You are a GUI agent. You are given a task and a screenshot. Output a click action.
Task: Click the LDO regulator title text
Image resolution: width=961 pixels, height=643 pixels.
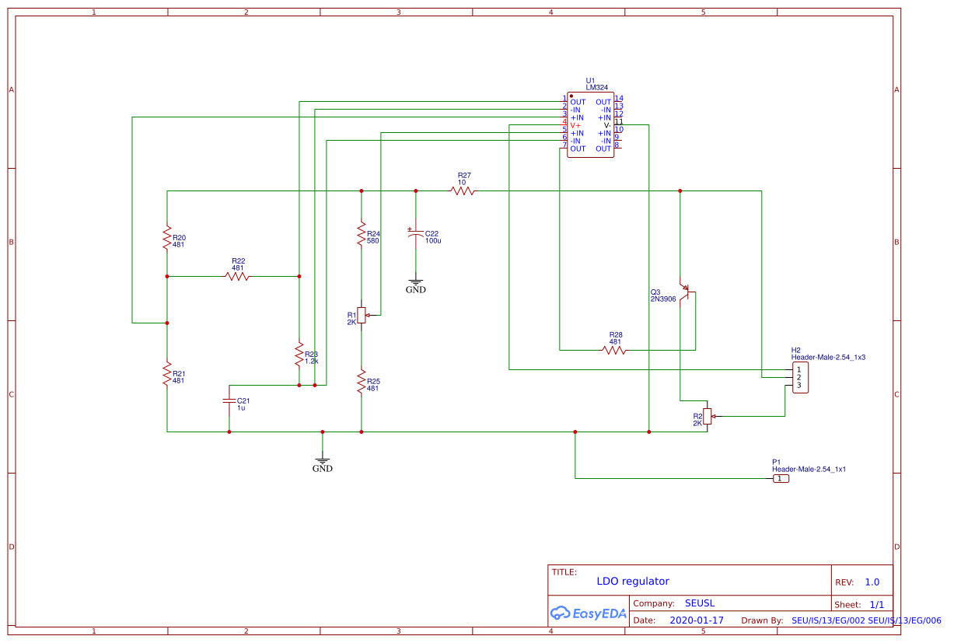pyautogui.click(x=633, y=581)
